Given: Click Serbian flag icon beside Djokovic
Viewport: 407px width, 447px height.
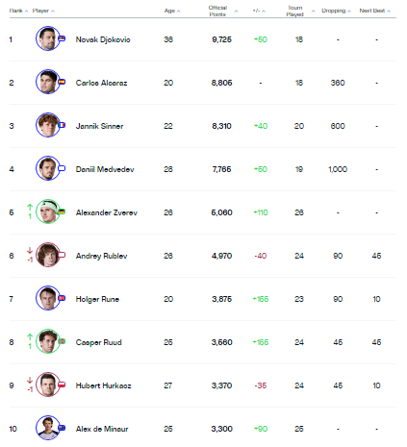Looking at the screenshot, I should click(62, 38).
